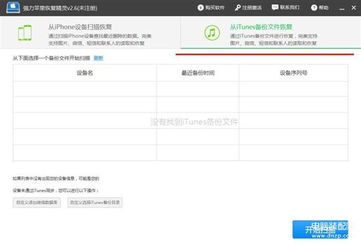Open 购买软件 purchase option
361x244 pixels.
[211, 7]
